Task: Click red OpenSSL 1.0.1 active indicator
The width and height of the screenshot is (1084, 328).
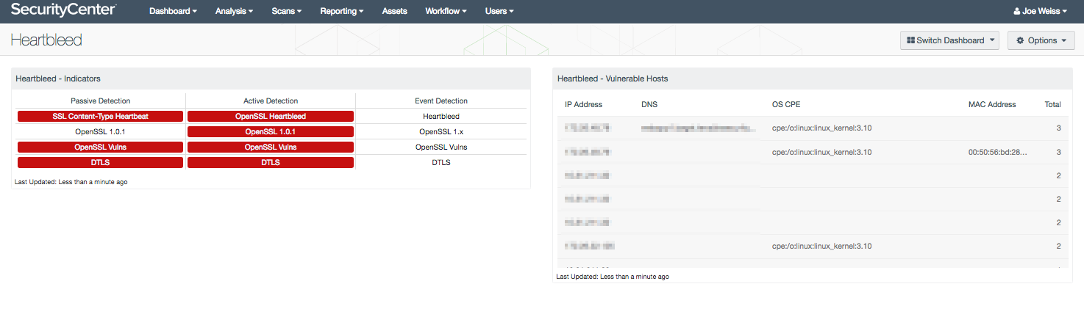Action: [271, 131]
